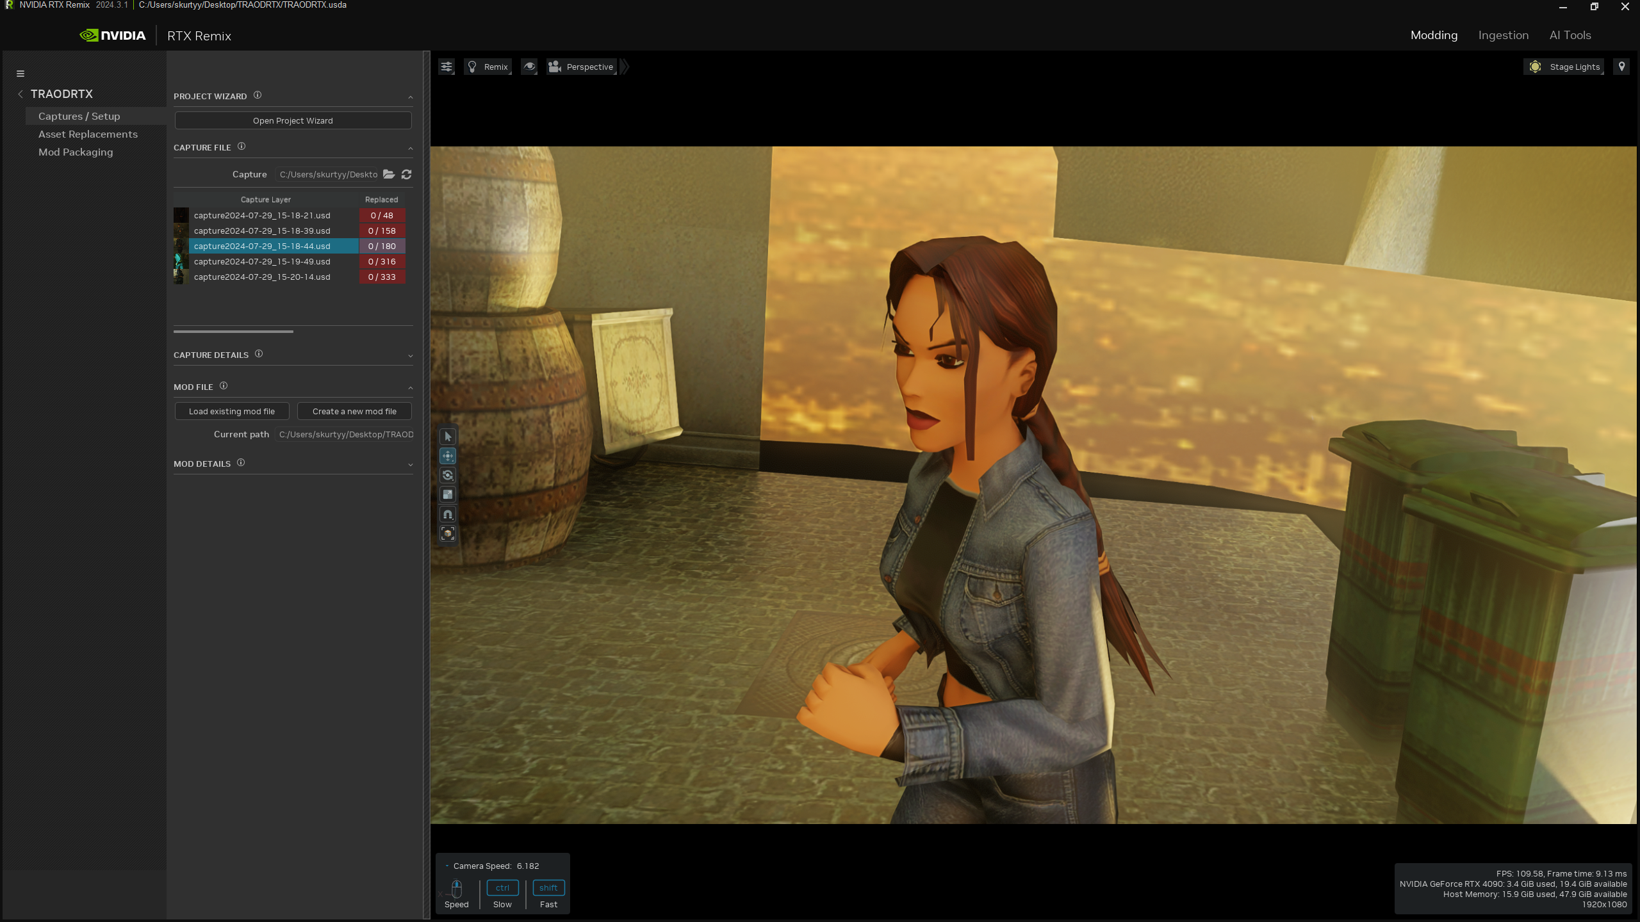The width and height of the screenshot is (1640, 922).
Task: Click the shift Fast key hint
Action: pyautogui.click(x=548, y=888)
